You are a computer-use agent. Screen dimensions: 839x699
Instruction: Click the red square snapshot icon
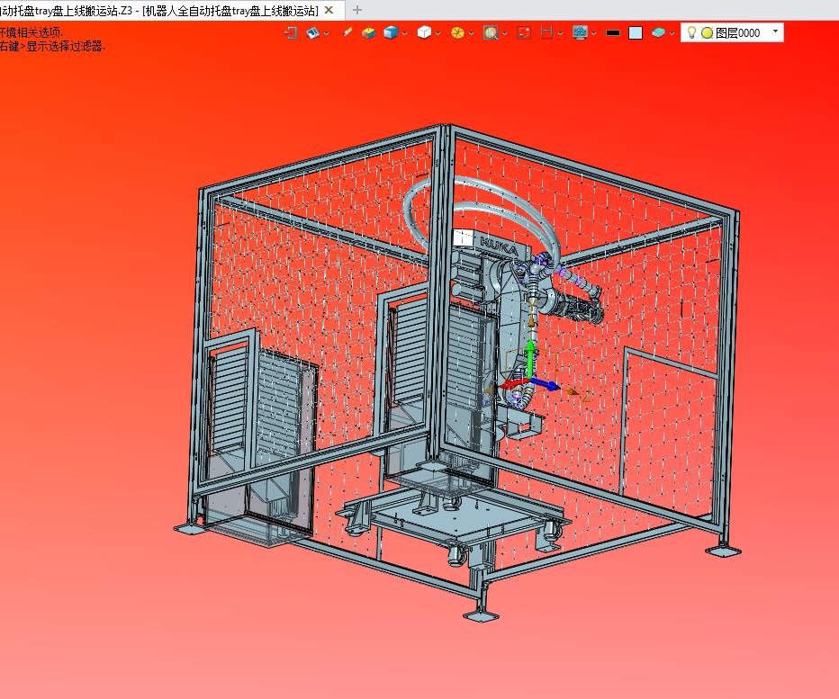(x=524, y=33)
